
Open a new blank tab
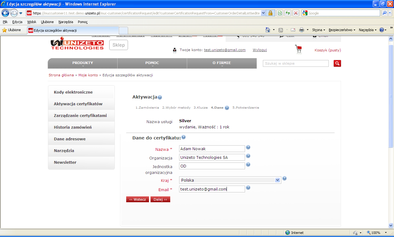point(123,30)
